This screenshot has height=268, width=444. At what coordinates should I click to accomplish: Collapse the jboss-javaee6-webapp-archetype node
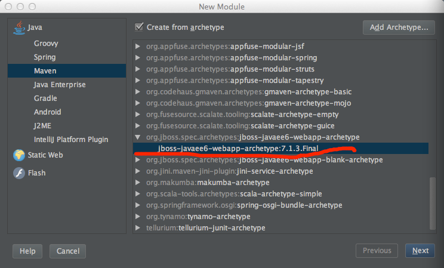tap(138, 137)
